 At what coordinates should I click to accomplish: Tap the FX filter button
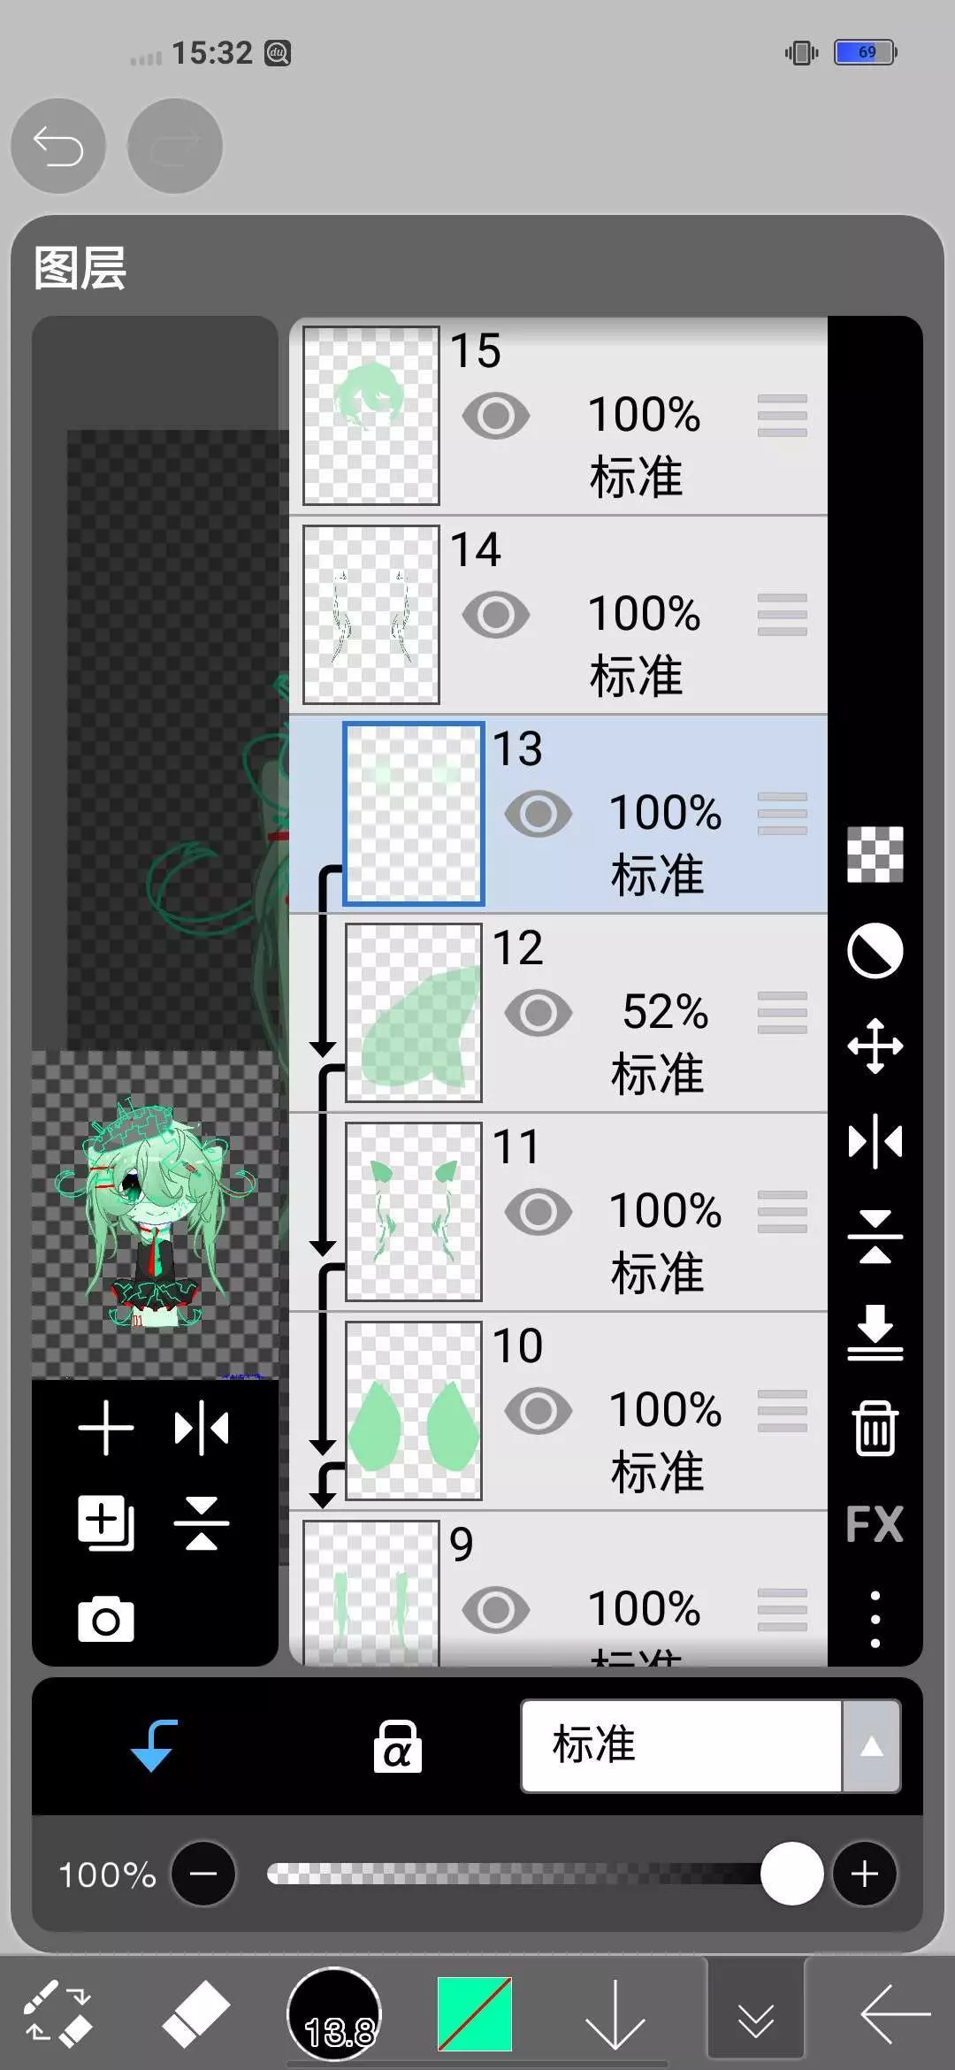click(x=875, y=1523)
